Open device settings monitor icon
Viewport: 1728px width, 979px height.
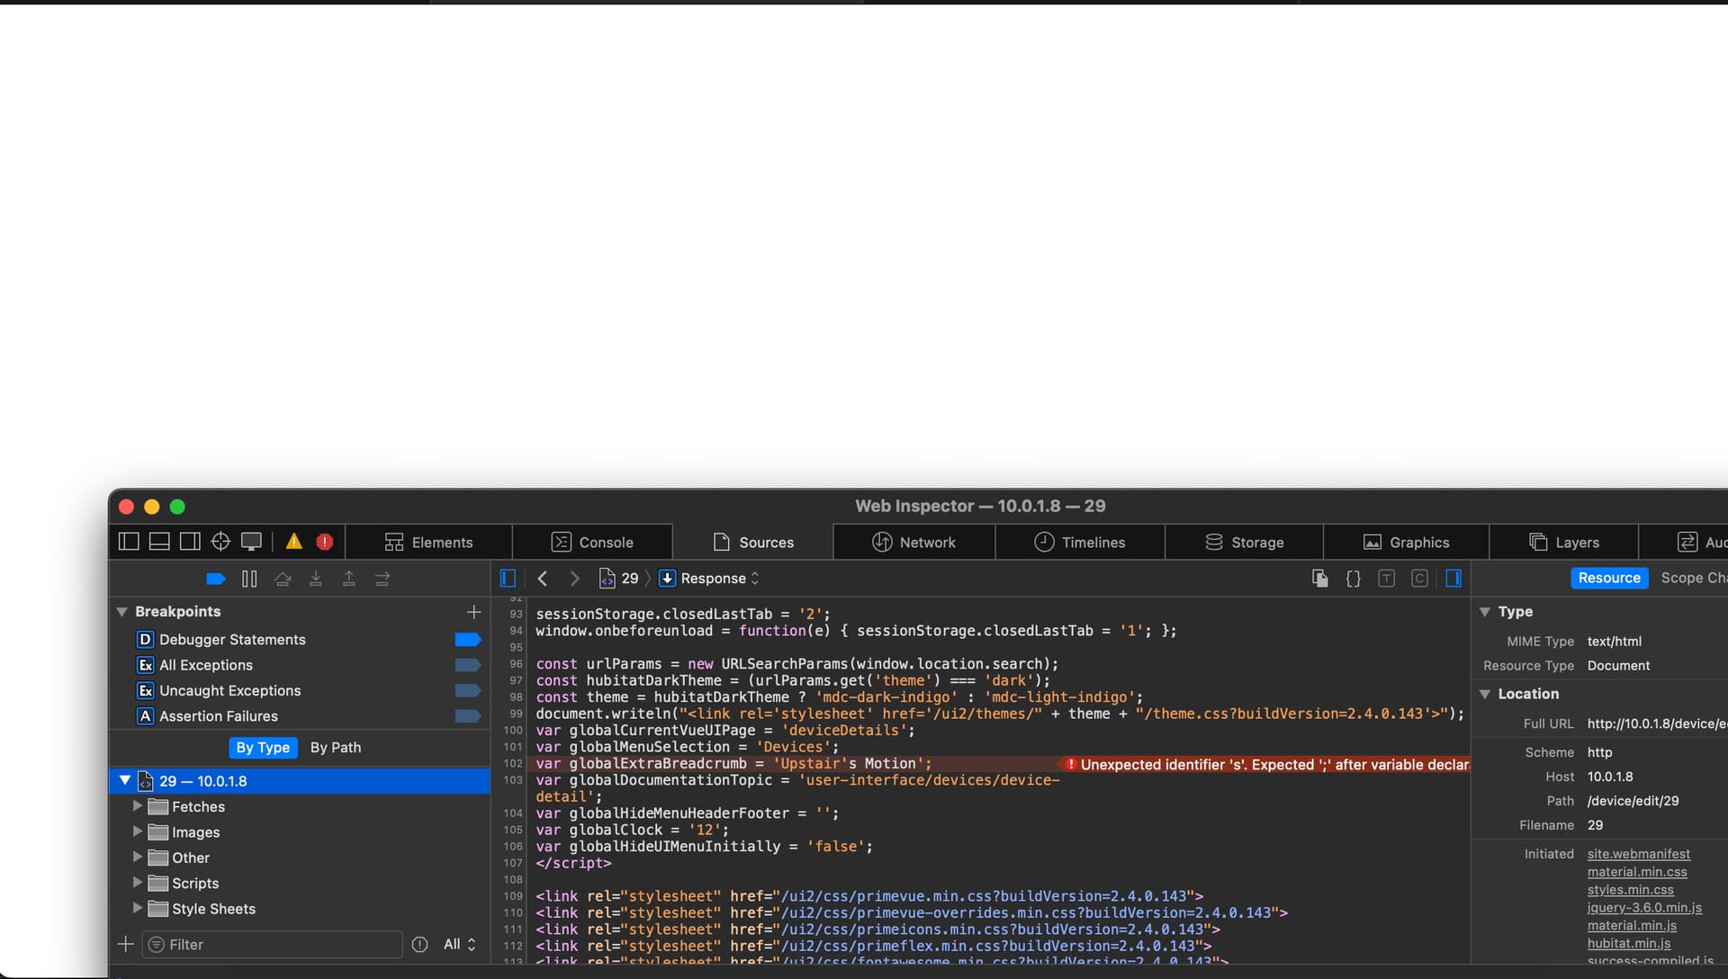(x=252, y=542)
